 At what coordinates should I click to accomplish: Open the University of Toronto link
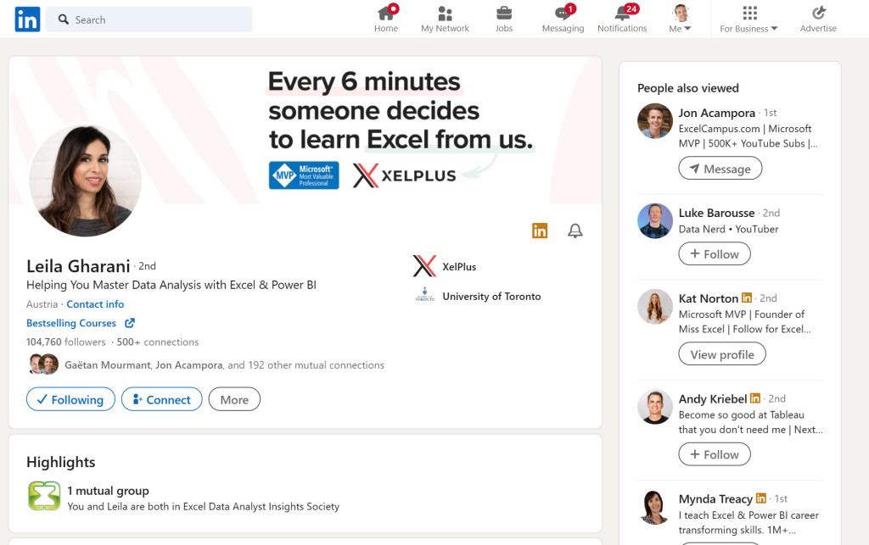point(491,297)
